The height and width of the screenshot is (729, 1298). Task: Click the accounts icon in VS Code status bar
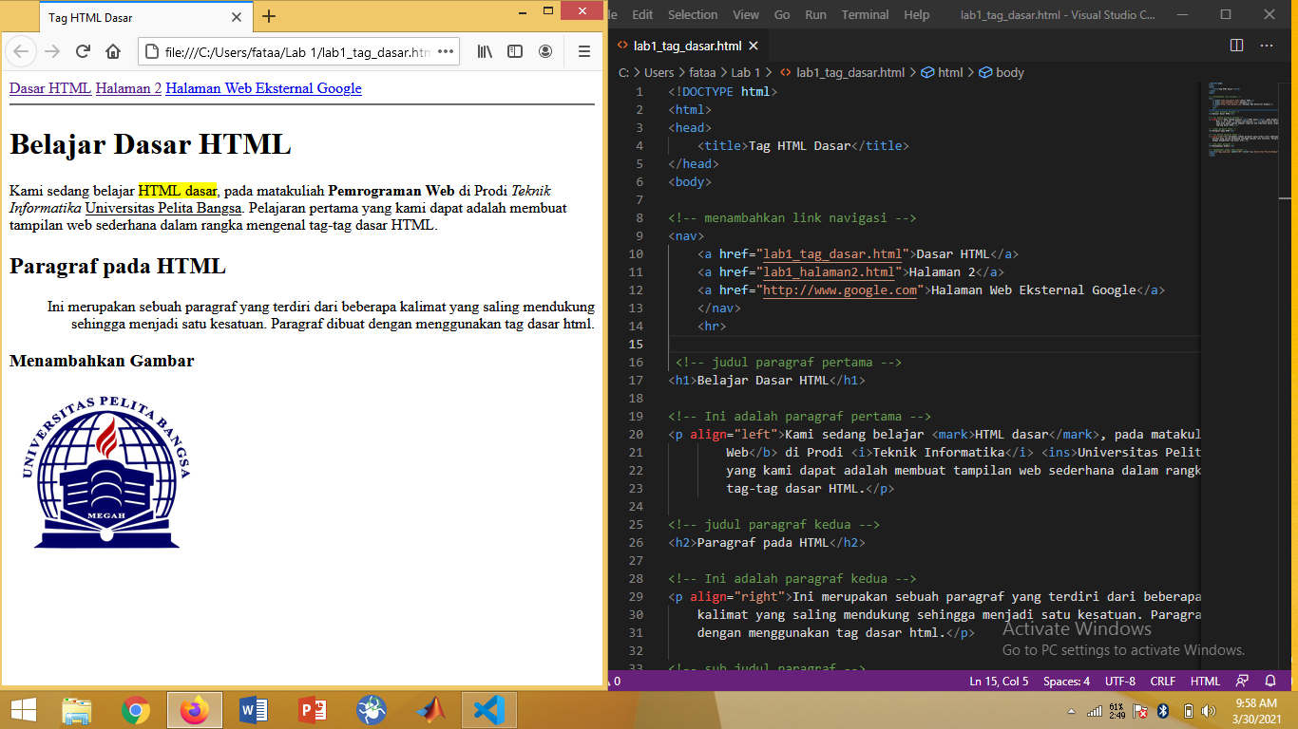[x=1243, y=681]
